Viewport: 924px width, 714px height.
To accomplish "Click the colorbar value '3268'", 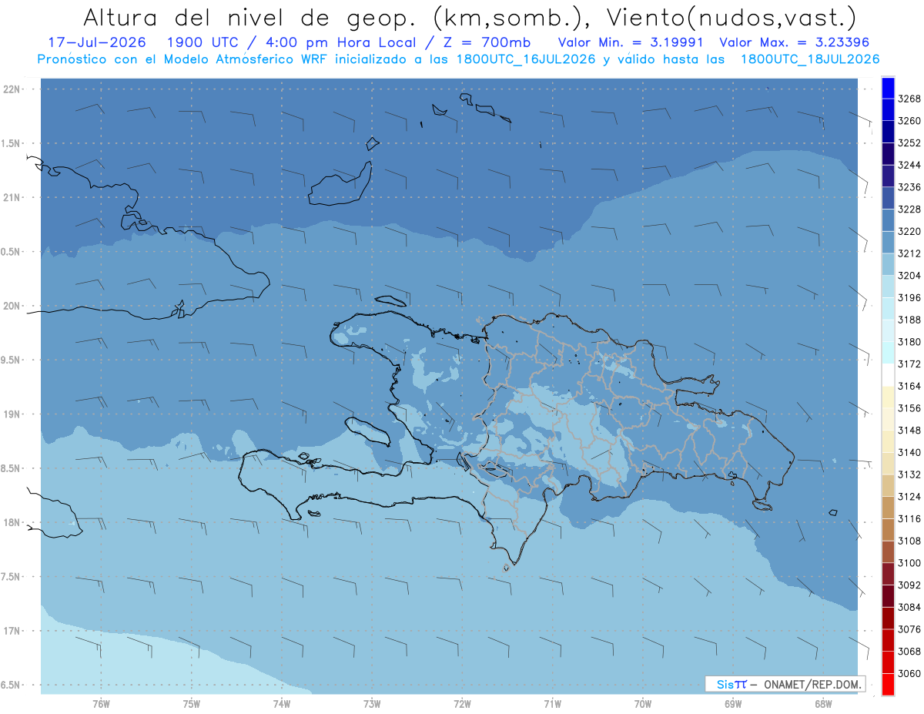I will tap(909, 99).
